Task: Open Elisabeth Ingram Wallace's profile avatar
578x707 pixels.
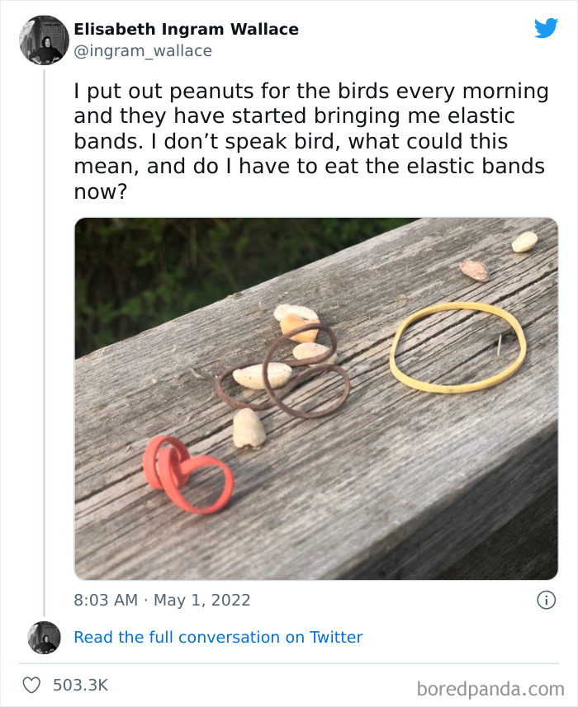Action: [x=44, y=40]
